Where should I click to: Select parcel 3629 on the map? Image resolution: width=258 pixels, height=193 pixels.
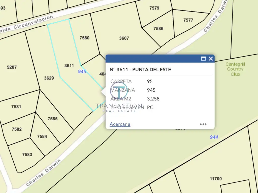(49, 78)
